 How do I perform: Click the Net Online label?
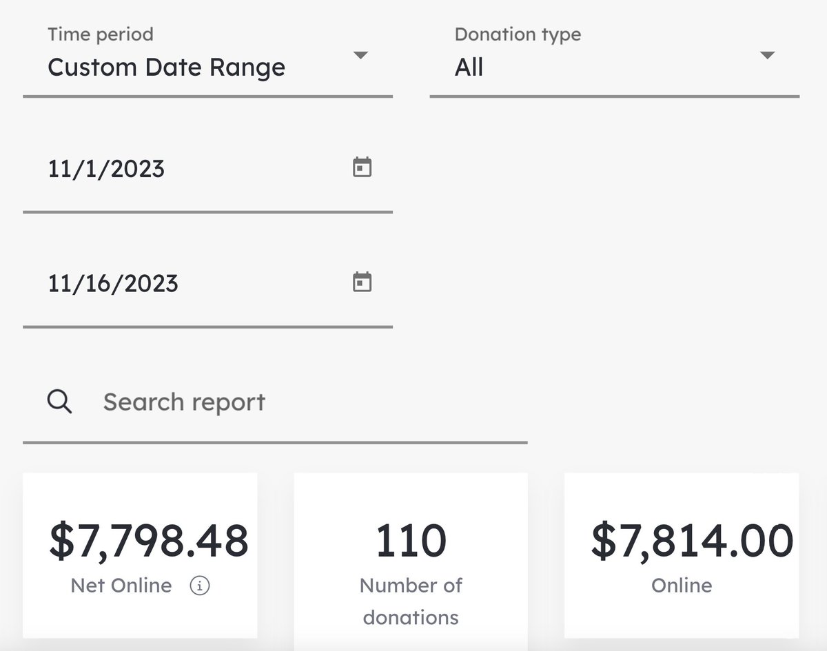point(121,586)
